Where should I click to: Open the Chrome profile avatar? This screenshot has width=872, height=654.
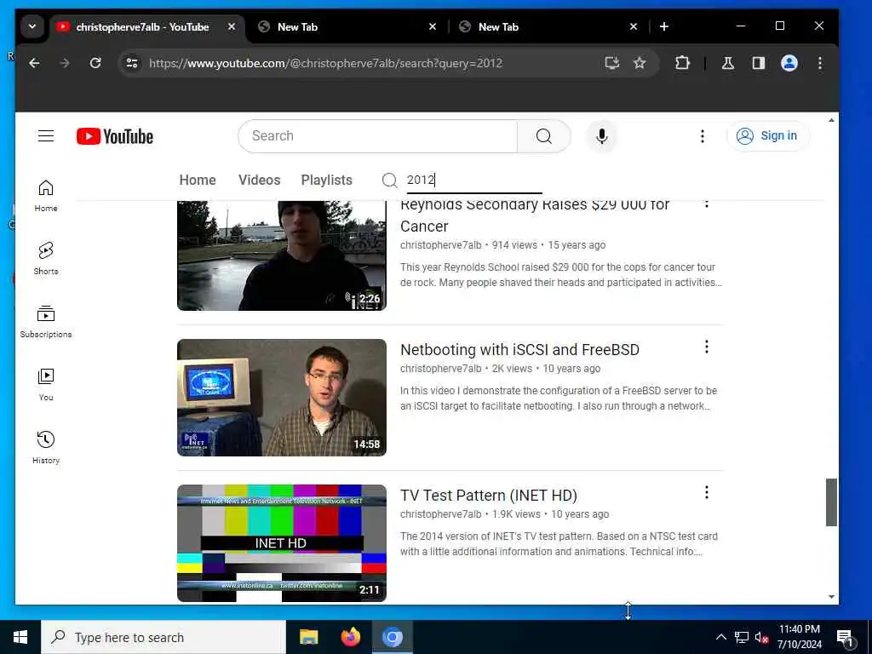coord(789,63)
